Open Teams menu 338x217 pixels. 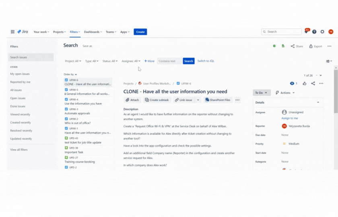pos(111,32)
